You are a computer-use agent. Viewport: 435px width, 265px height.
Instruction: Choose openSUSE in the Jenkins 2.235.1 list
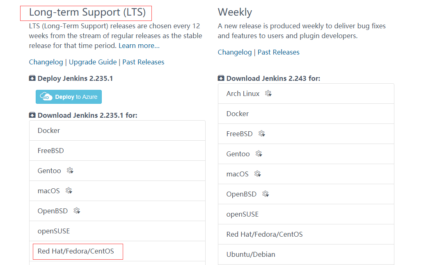click(x=117, y=231)
